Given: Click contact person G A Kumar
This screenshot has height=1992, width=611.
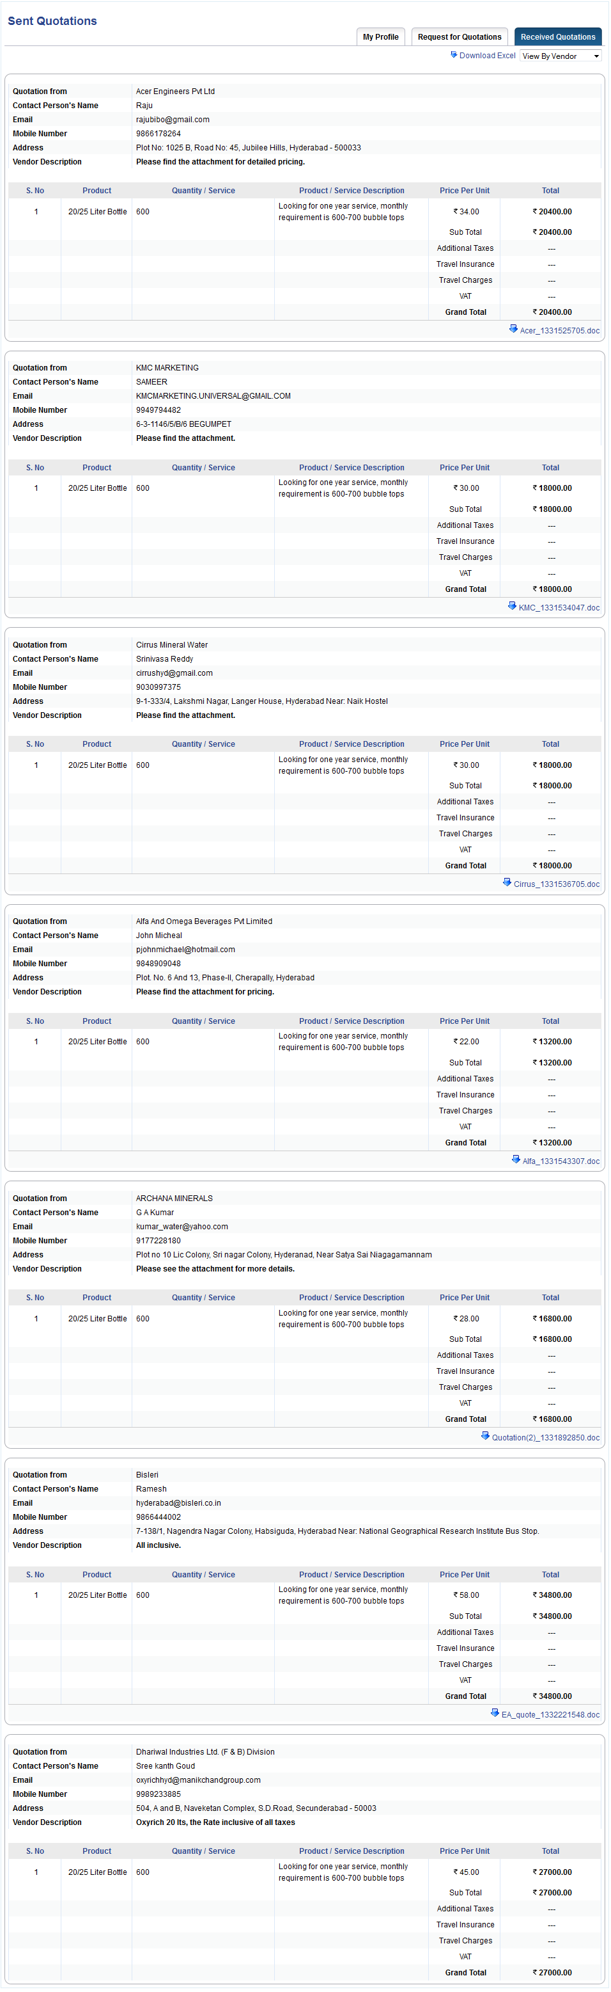Looking at the screenshot, I should 155,1213.
